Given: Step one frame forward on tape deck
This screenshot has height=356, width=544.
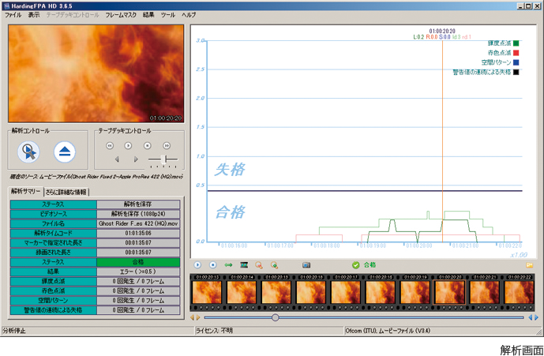Looking at the screenshot, I should [x=136, y=159].
